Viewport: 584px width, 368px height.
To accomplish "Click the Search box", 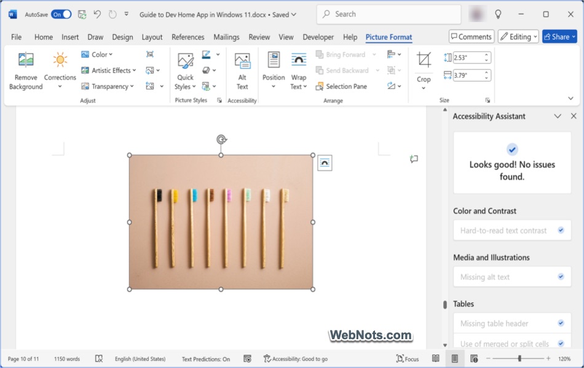I will [x=389, y=14].
